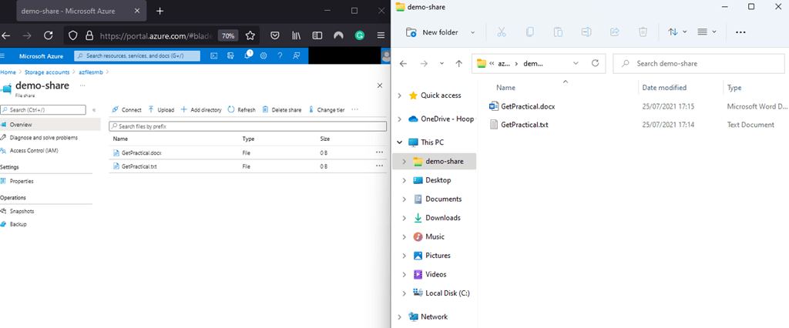
Task: Toggle Firefox sidebar icon
Action: click(317, 35)
